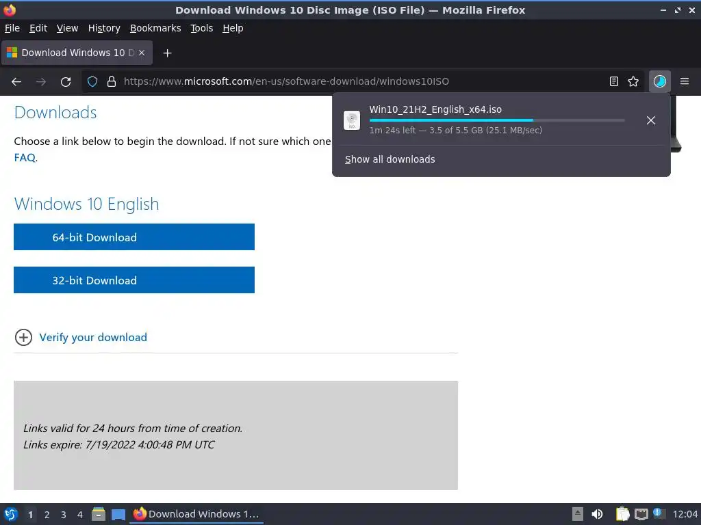Close the Download Windows 10 tab
This screenshot has width=701, height=525.
point(142,53)
